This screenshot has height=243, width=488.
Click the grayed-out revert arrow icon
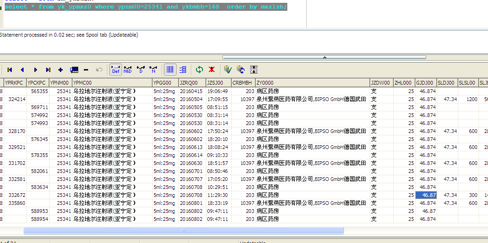99,70
